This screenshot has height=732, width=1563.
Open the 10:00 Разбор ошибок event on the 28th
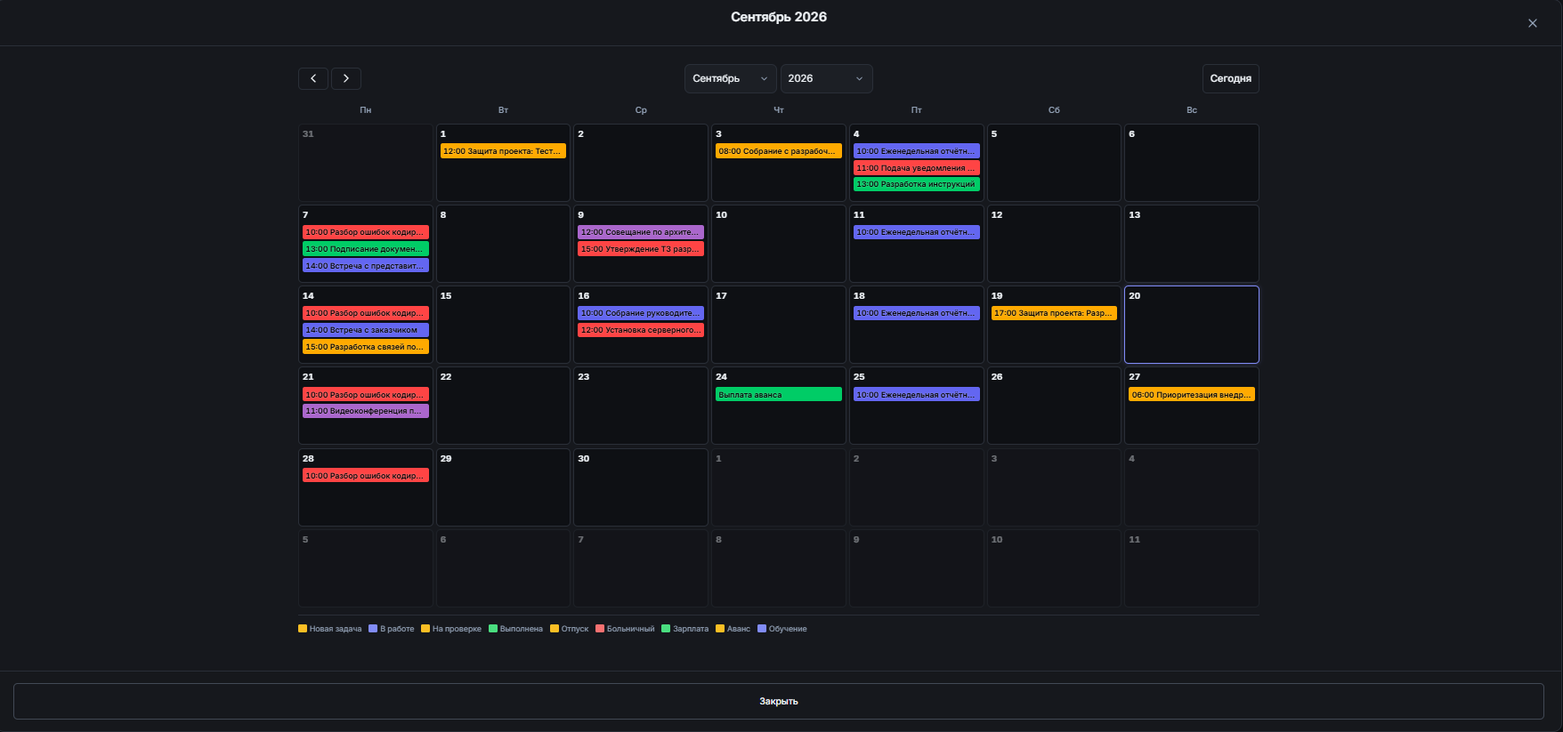(365, 476)
